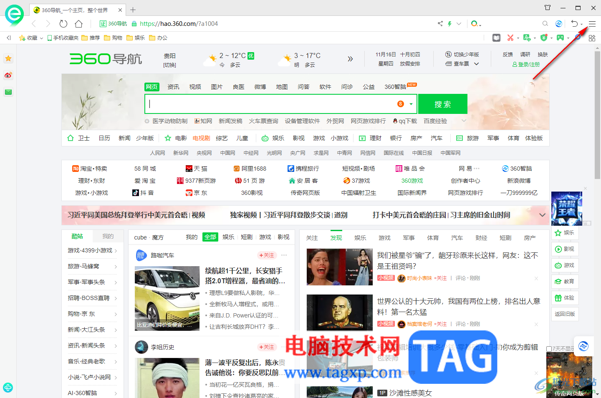
Task: Open the game center gamepad icon
Action: click(561, 38)
